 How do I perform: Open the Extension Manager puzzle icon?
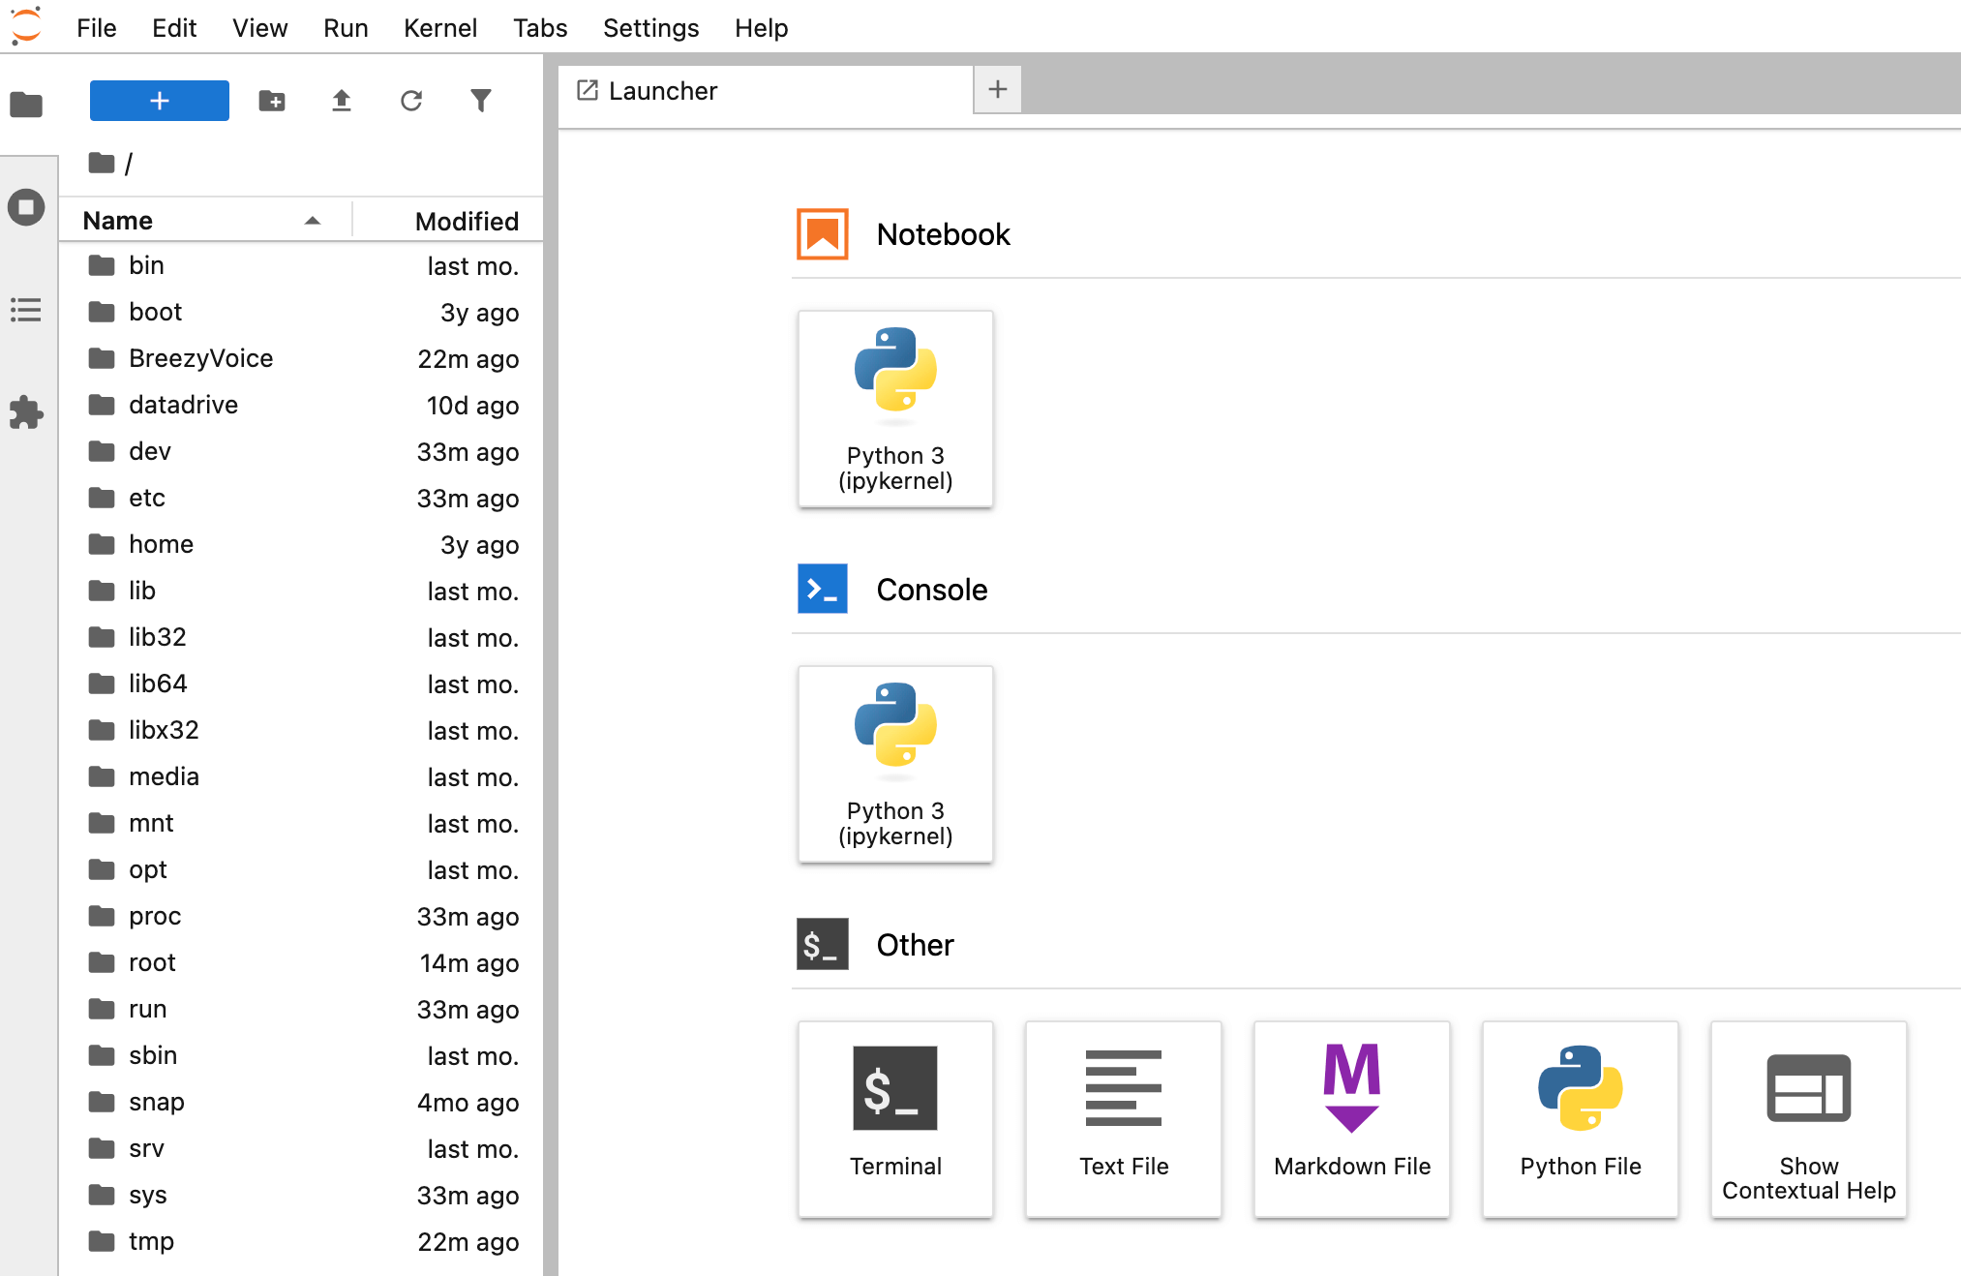pos(26,412)
